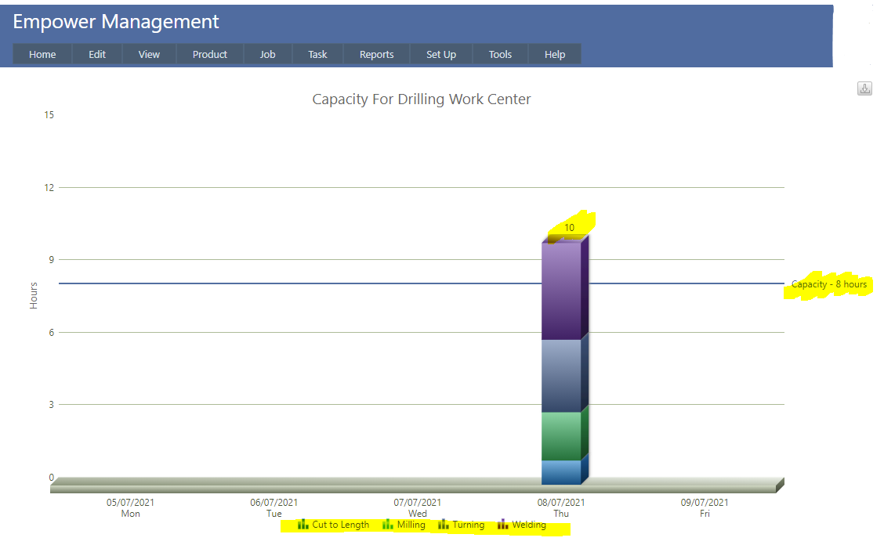Click the grey-blue Turning bar segment
This screenshot has height=545, width=884.
tap(561, 375)
